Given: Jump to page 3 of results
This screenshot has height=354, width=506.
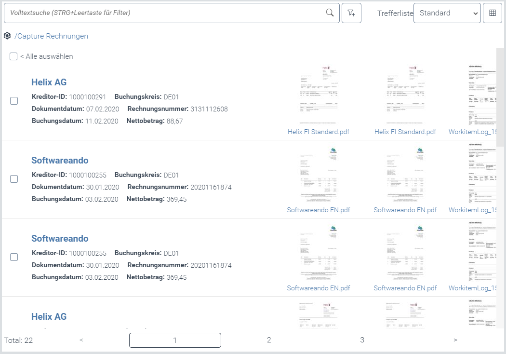Looking at the screenshot, I should click(362, 340).
